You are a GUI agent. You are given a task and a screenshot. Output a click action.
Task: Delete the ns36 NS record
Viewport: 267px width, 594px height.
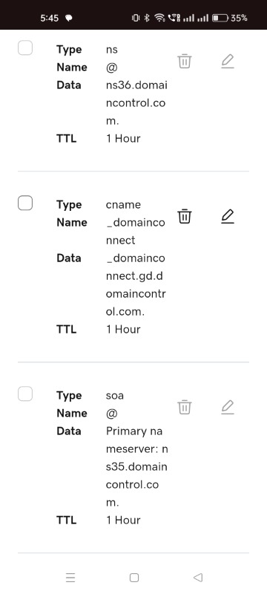(x=185, y=61)
